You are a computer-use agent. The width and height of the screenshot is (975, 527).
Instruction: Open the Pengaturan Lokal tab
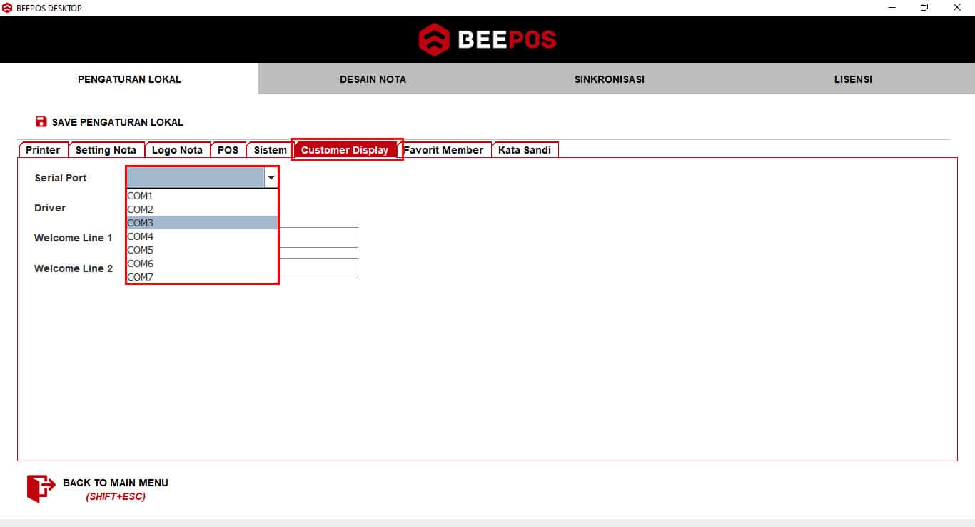(129, 79)
